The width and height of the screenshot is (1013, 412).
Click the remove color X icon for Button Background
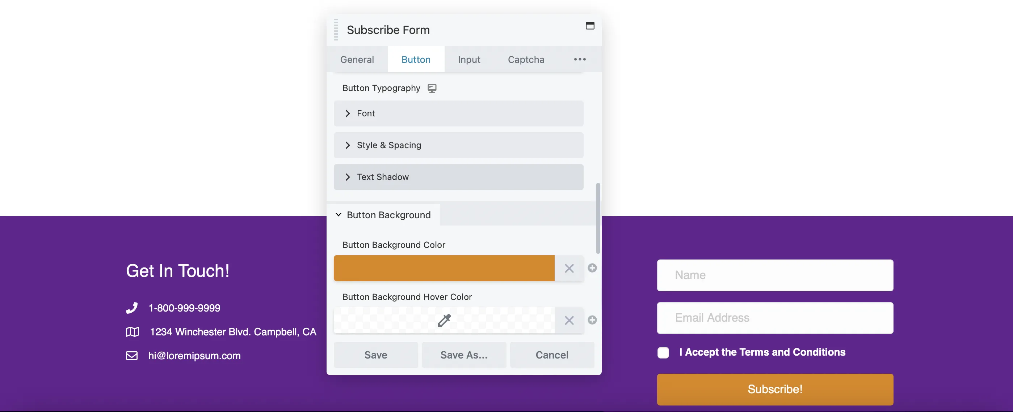tap(568, 268)
